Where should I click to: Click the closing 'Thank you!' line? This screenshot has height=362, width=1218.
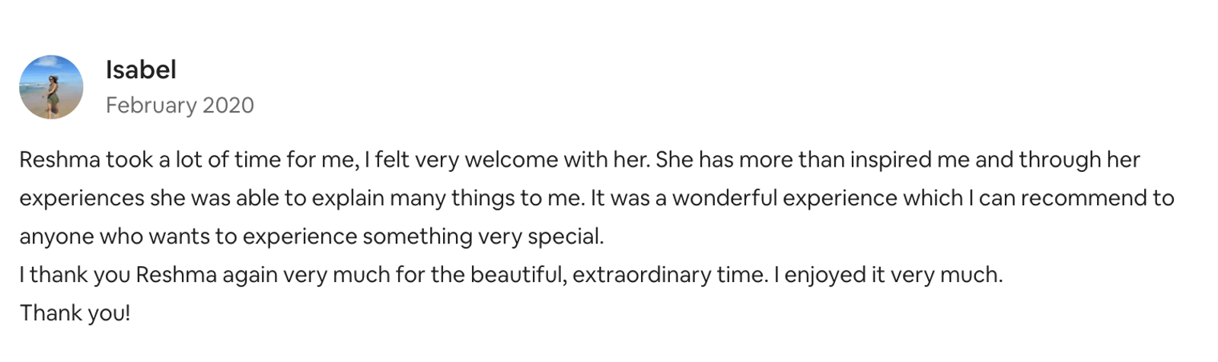click(75, 313)
